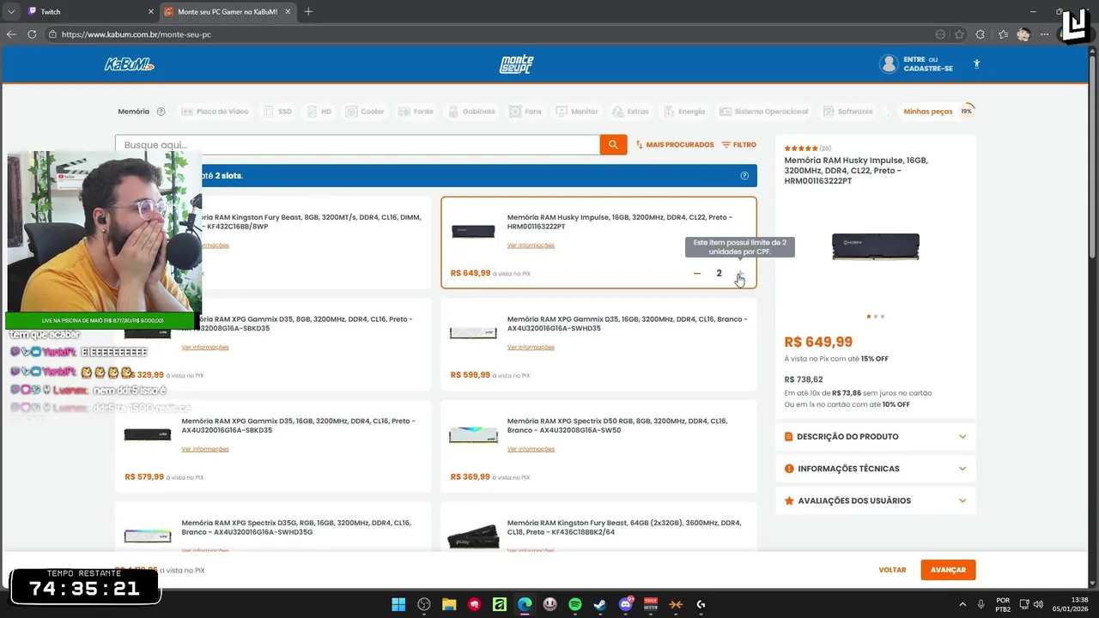Viewport: 1099px width, 618px height.
Task: Expand Descrição do Produto section
Action: coord(876,437)
